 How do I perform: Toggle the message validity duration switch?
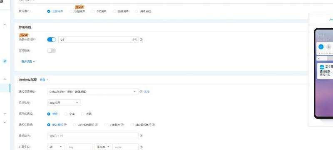tap(51, 39)
